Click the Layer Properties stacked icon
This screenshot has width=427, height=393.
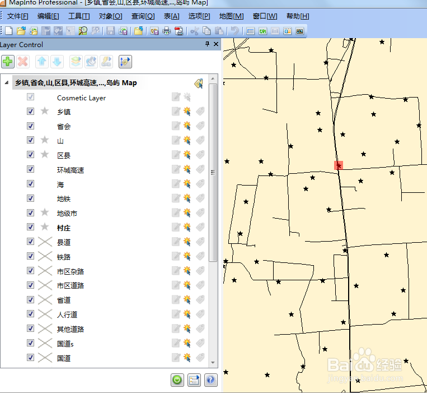click(x=76, y=62)
